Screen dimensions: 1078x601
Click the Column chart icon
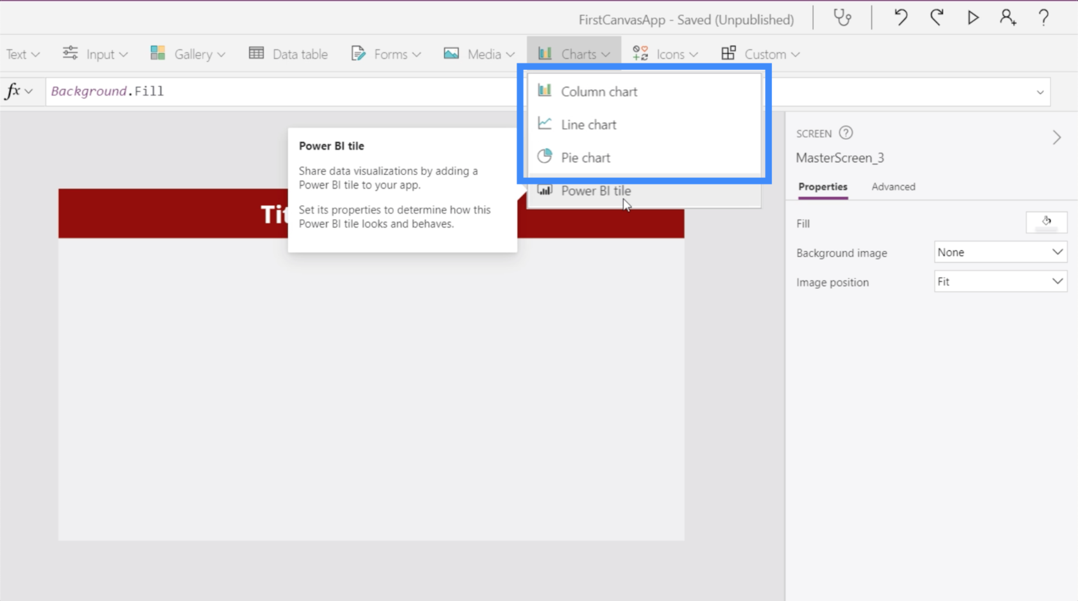click(x=545, y=90)
